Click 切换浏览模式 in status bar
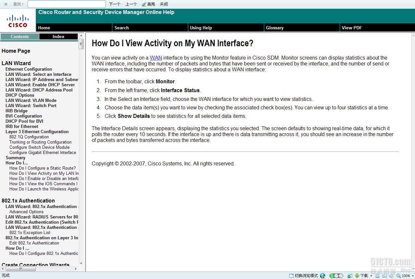The height and width of the screenshot is (279, 415). [x=303, y=276]
